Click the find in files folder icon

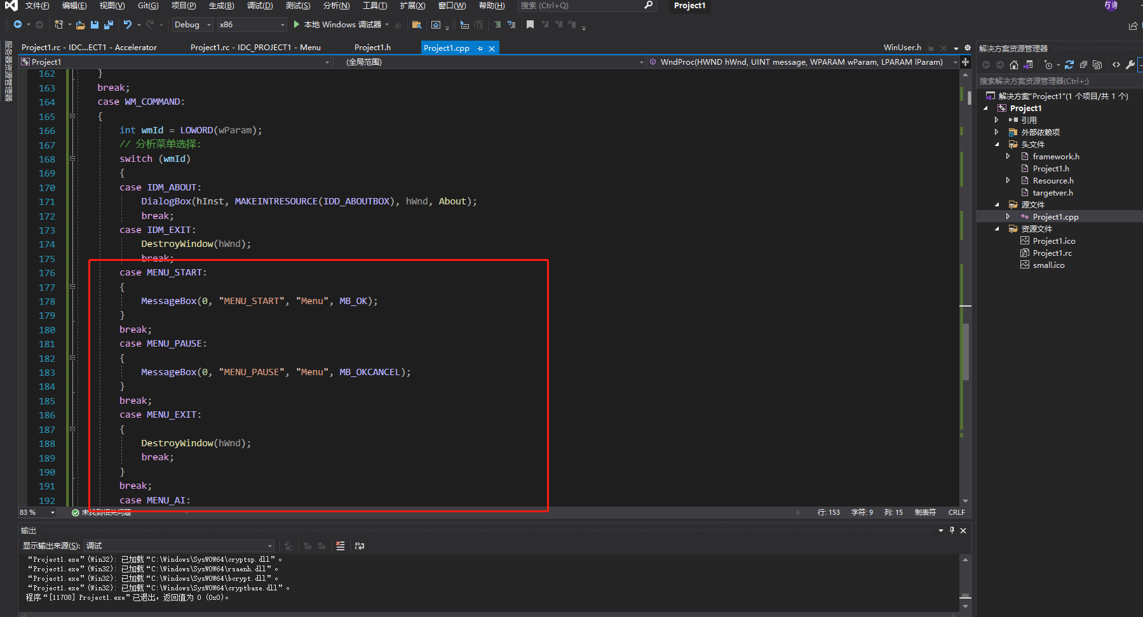pyautogui.click(x=417, y=25)
